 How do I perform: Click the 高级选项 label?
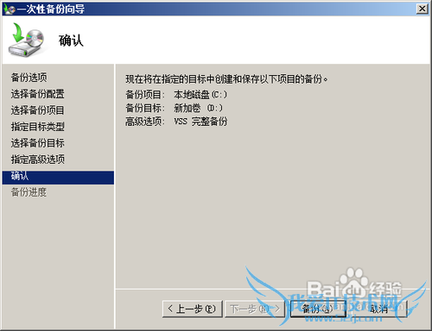(x=145, y=122)
